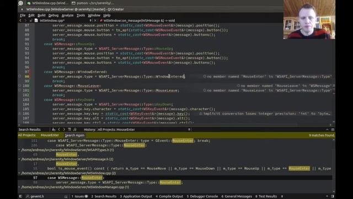Place cursor on WindowEntered in line 98
Viewport: 353px width, 199px height.
(x=170, y=76)
